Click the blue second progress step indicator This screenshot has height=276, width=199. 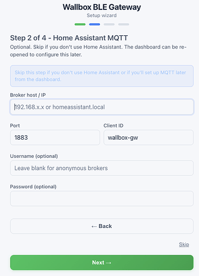95,24
